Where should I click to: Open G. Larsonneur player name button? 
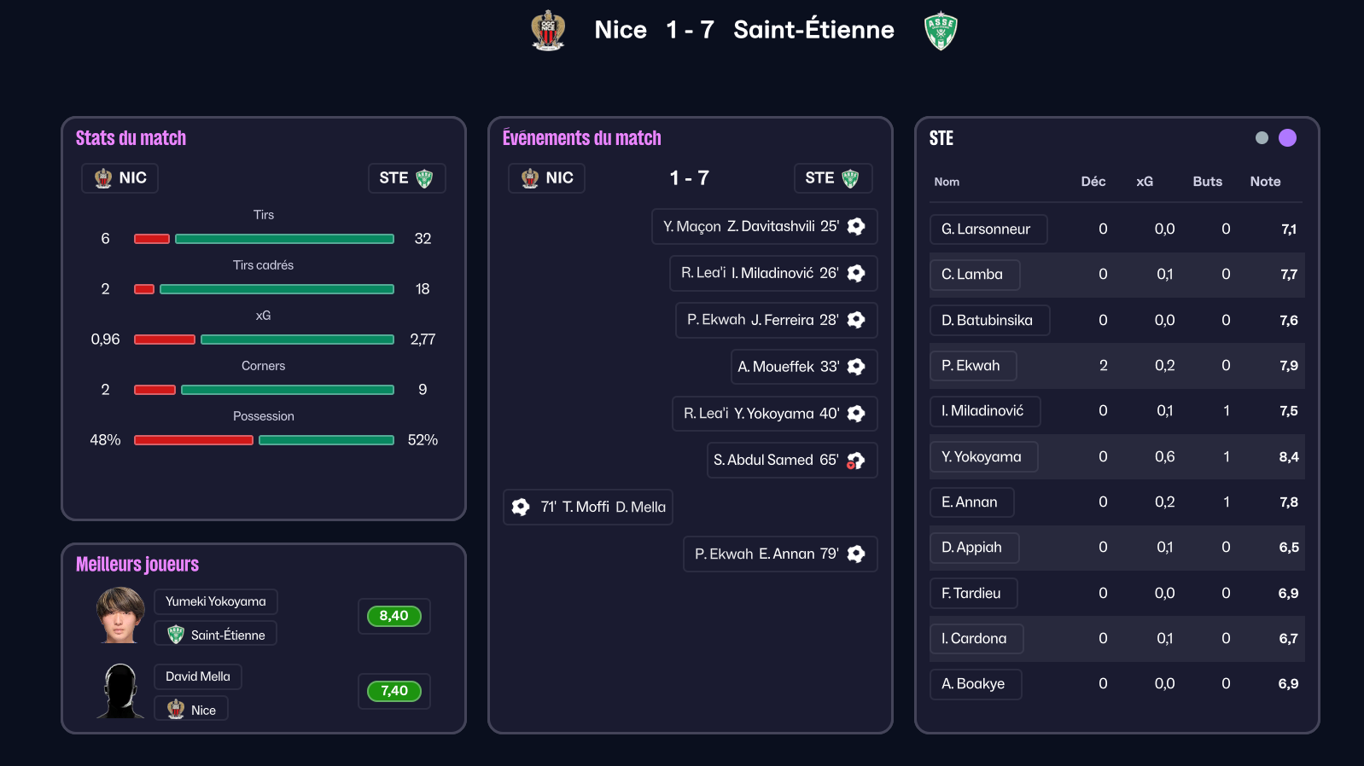[987, 229]
